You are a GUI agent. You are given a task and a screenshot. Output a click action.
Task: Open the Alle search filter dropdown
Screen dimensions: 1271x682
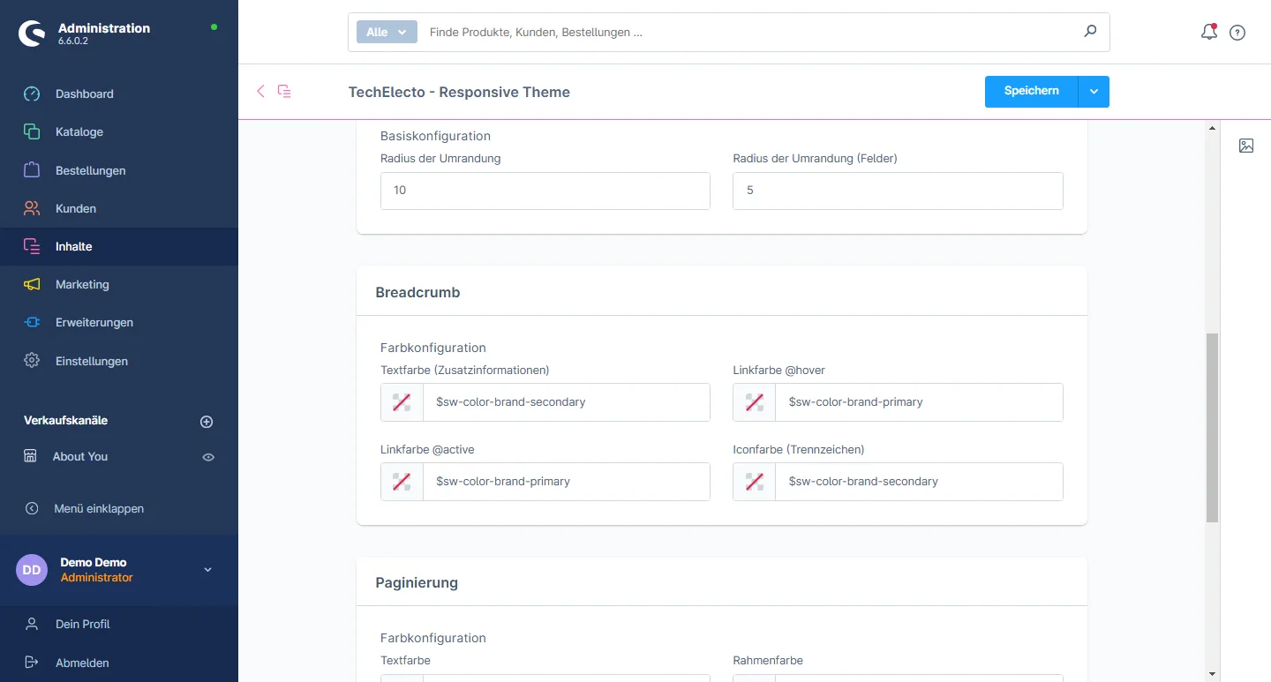click(x=386, y=32)
